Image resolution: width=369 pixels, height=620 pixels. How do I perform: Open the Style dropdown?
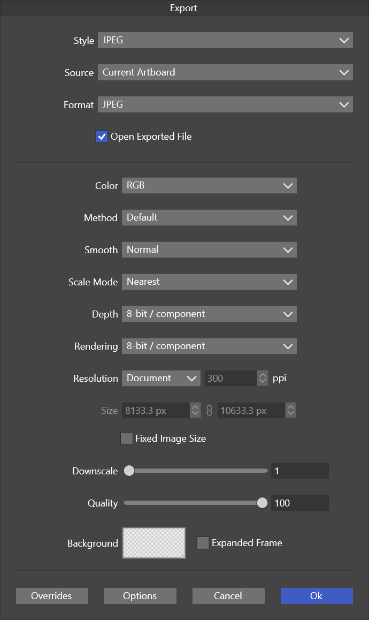click(x=225, y=40)
